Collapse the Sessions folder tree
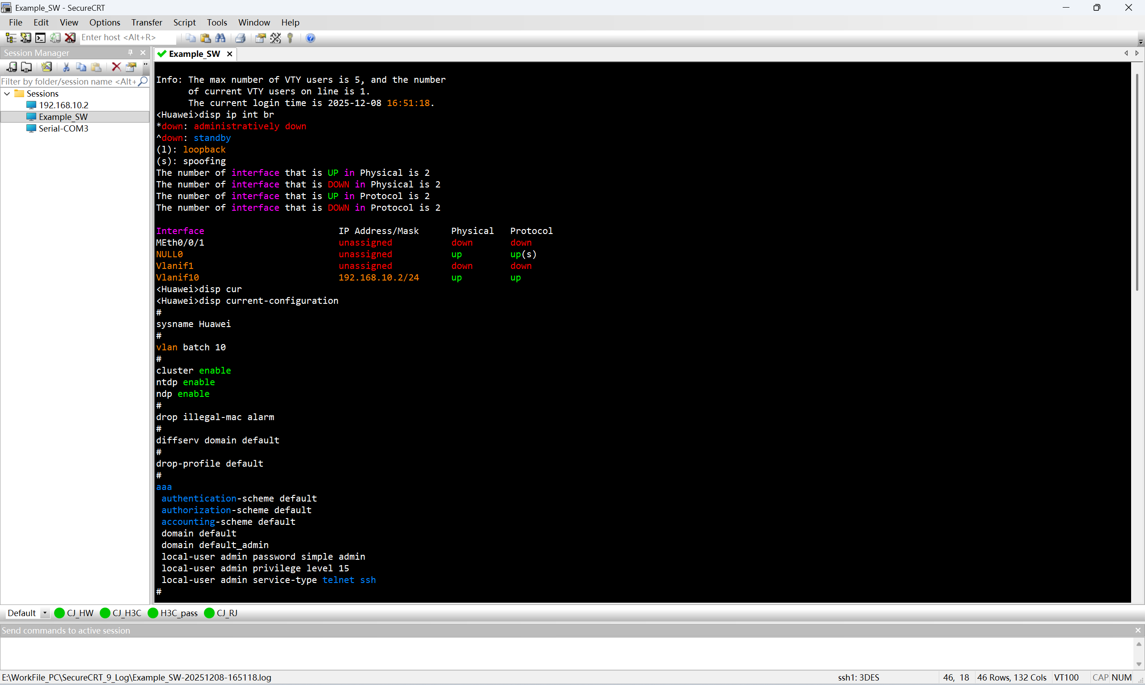The height and width of the screenshot is (685, 1145). point(7,93)
